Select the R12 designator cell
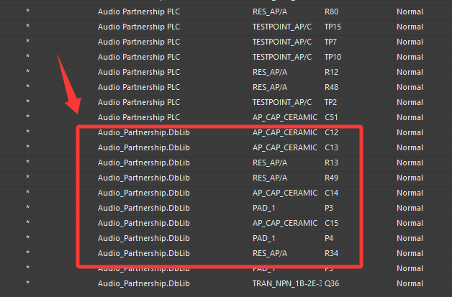Image resolution: width=452 pixels, height=297 pixels. [358, 72]
